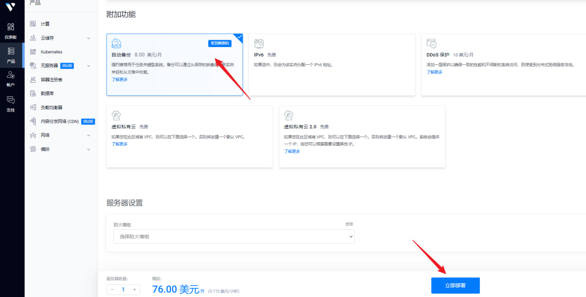Open the 容器注册表 menu item

coord(51,80)
